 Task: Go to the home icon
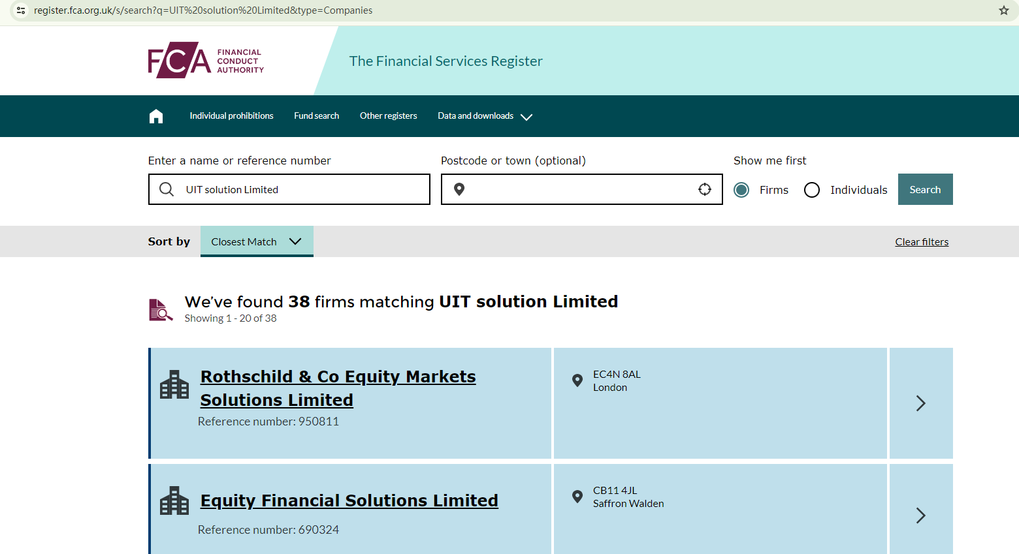pyautogui.click(x=156, y=116)
